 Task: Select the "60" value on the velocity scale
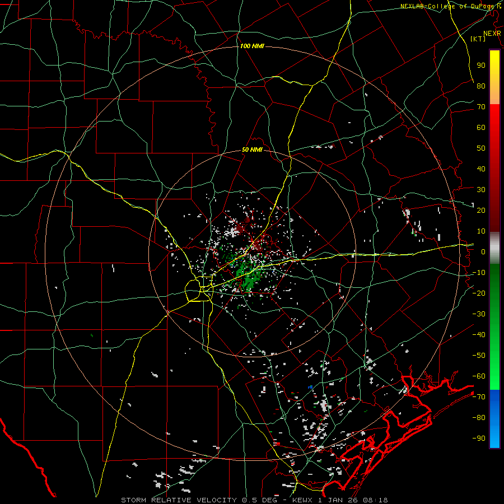[x=481, y=128]
